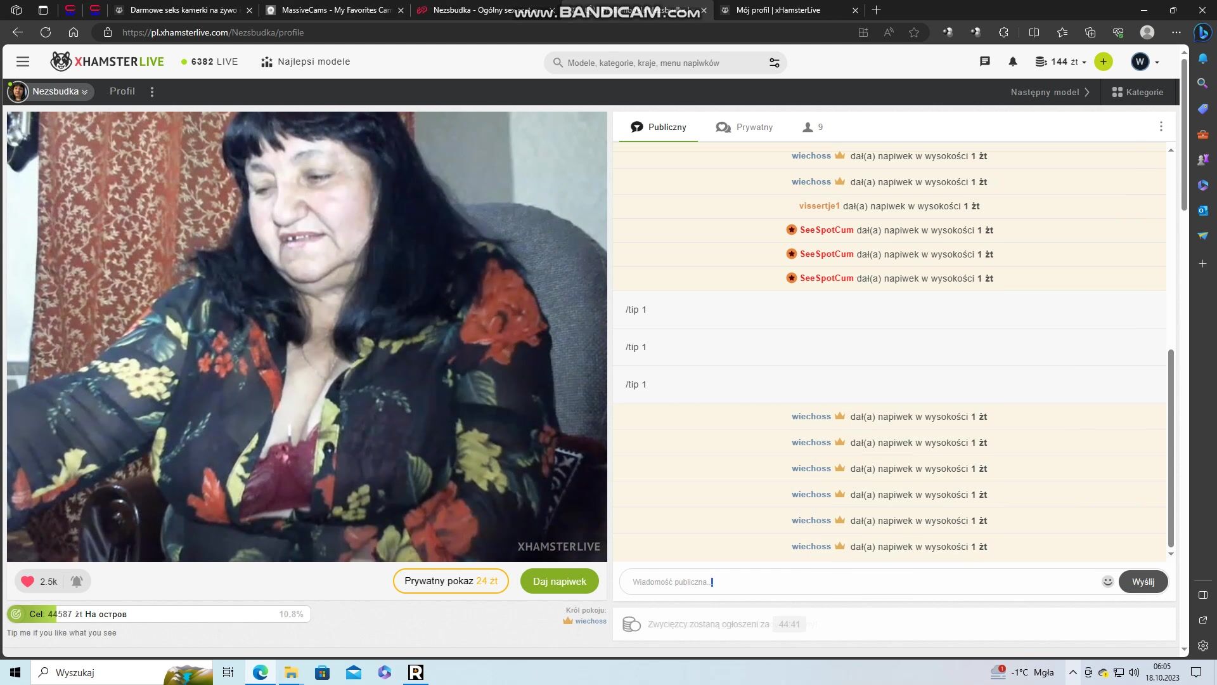Click the Daj napiwek button
This screenshot has height=685, width=1217.
coord(559,581)
